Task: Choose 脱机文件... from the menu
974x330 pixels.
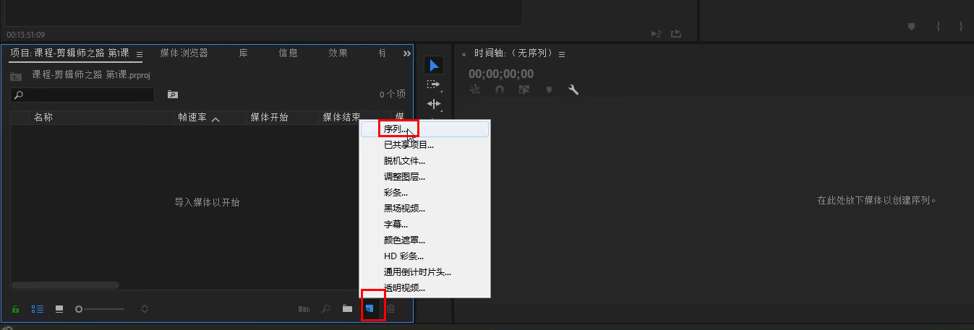Action: tap(425, 160)
